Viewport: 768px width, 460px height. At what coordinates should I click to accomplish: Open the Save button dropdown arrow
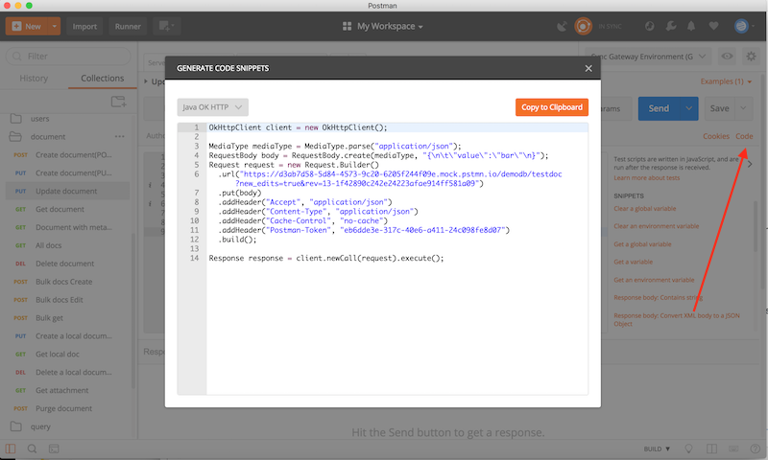[743, 108]
